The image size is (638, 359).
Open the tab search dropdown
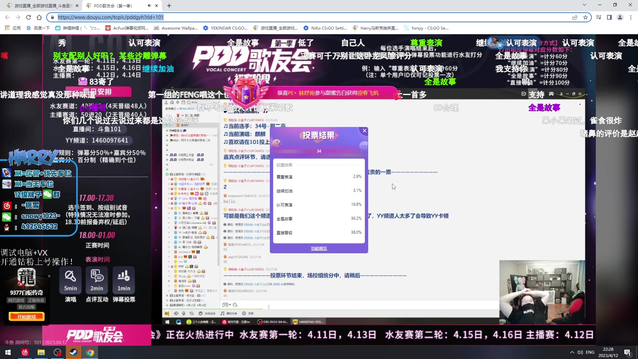pos(585,5)
